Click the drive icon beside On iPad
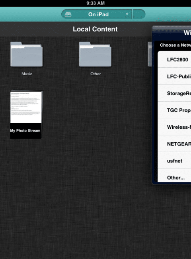The image size is (191, 259). tap(68, 14)
